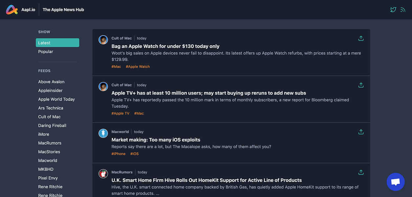Share the Apple Watch under $130 article
The image size is (412, 197).
pyautogui.click(x=361, y=38)
